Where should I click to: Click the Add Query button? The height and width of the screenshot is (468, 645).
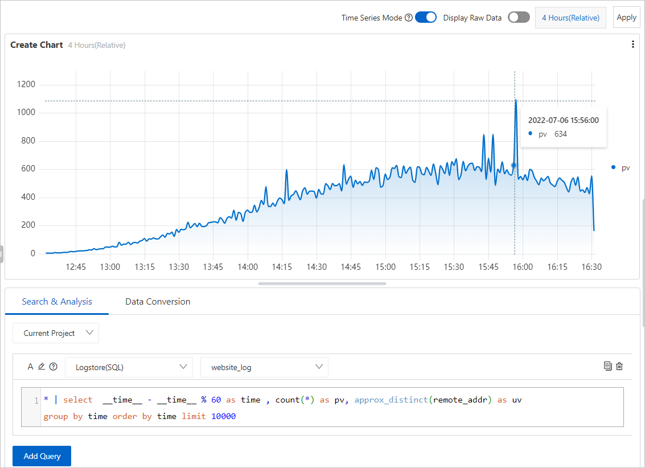coord(42,456)
